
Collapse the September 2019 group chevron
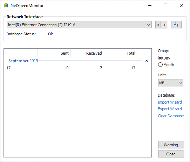click(147, 61)
